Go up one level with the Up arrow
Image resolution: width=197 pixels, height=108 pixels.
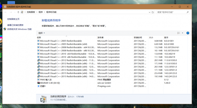click(x=18, y=12)
